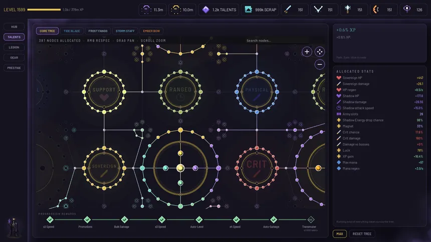Click the "Magnet" stat row
Screen dimensions: 431x242
coord(379,126)
